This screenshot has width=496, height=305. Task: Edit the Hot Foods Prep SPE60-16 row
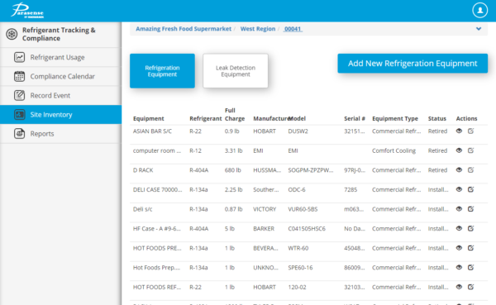point(470,268)
